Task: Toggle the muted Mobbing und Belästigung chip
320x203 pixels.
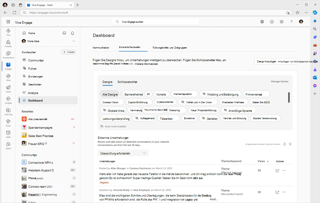Action: (x=221, y=94)
